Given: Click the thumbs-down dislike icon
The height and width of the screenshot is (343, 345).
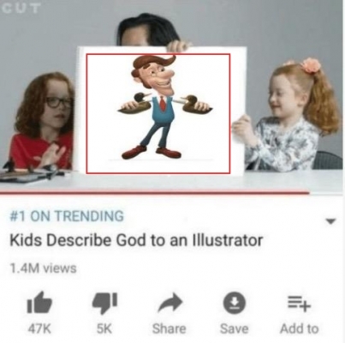Looking at the screenshot, I should (x=104, y=303).
